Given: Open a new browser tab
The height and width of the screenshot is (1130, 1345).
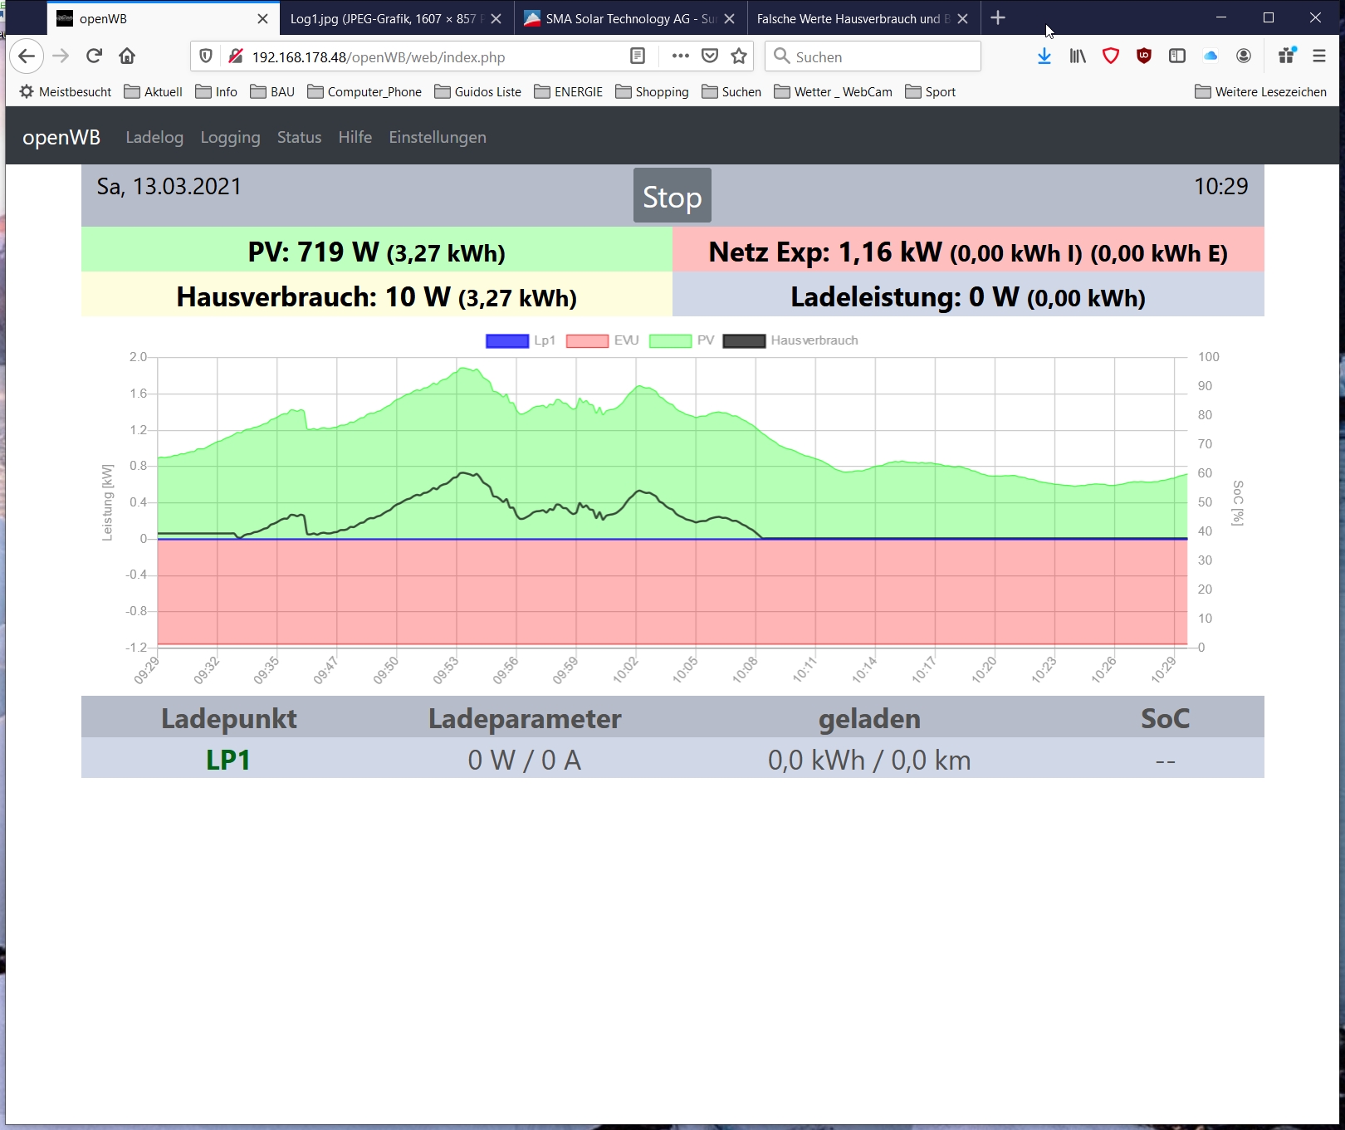Looking at the screenshot, I should (x=998, y=18).
